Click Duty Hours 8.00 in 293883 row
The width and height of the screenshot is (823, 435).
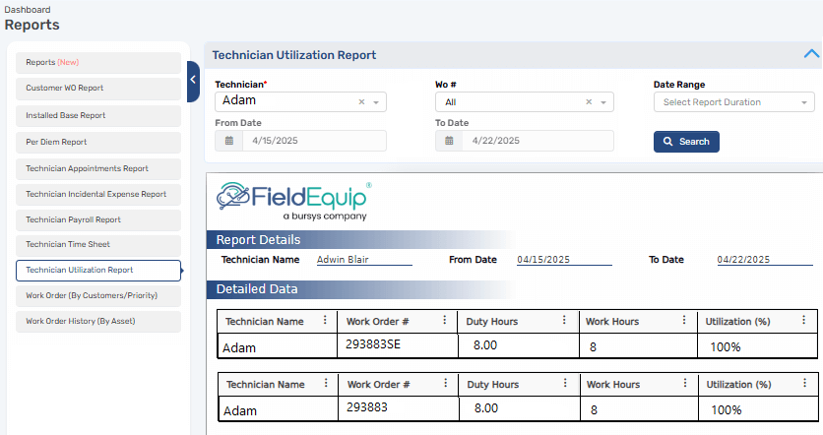coord(486,408)
